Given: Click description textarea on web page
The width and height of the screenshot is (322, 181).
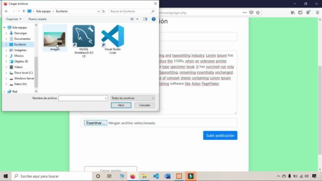Looking at the screenshot, I should 159,82.
